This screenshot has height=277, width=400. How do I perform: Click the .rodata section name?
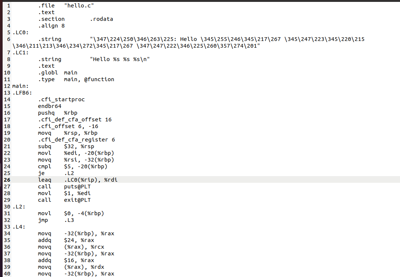pyautogui.click(x=101, y=19)
